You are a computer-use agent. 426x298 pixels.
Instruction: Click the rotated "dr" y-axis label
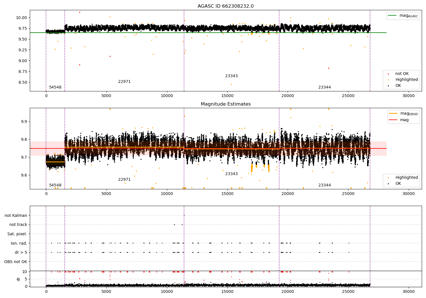[x=18, y=279]
